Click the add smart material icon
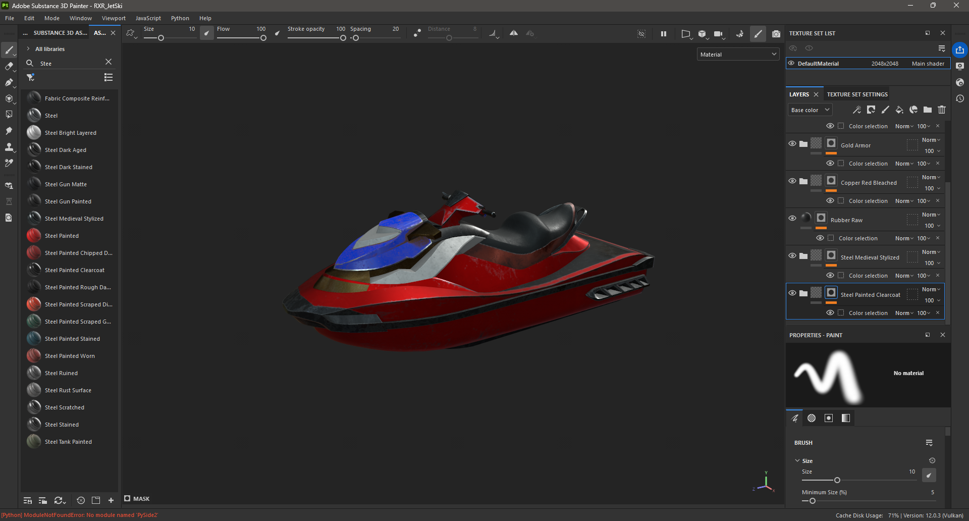Screen dimensions: 969x521 coord(913,110)
